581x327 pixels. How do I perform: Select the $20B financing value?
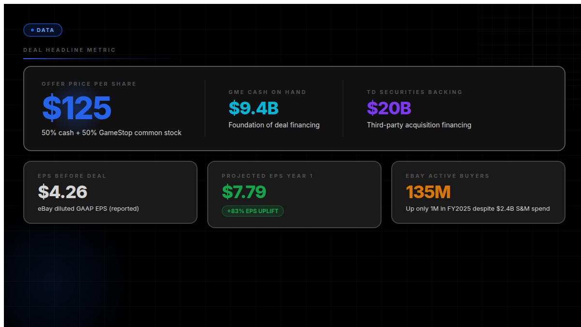(x=389, y=108)
